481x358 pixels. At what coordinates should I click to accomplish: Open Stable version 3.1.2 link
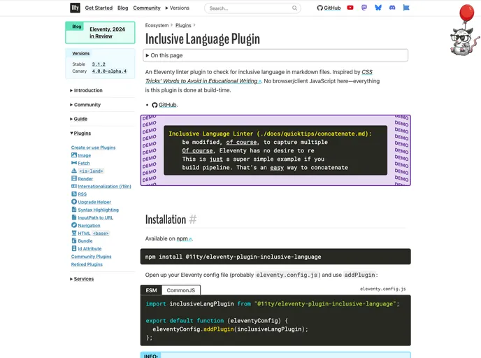pyautogui.click(x=99, y=64)
